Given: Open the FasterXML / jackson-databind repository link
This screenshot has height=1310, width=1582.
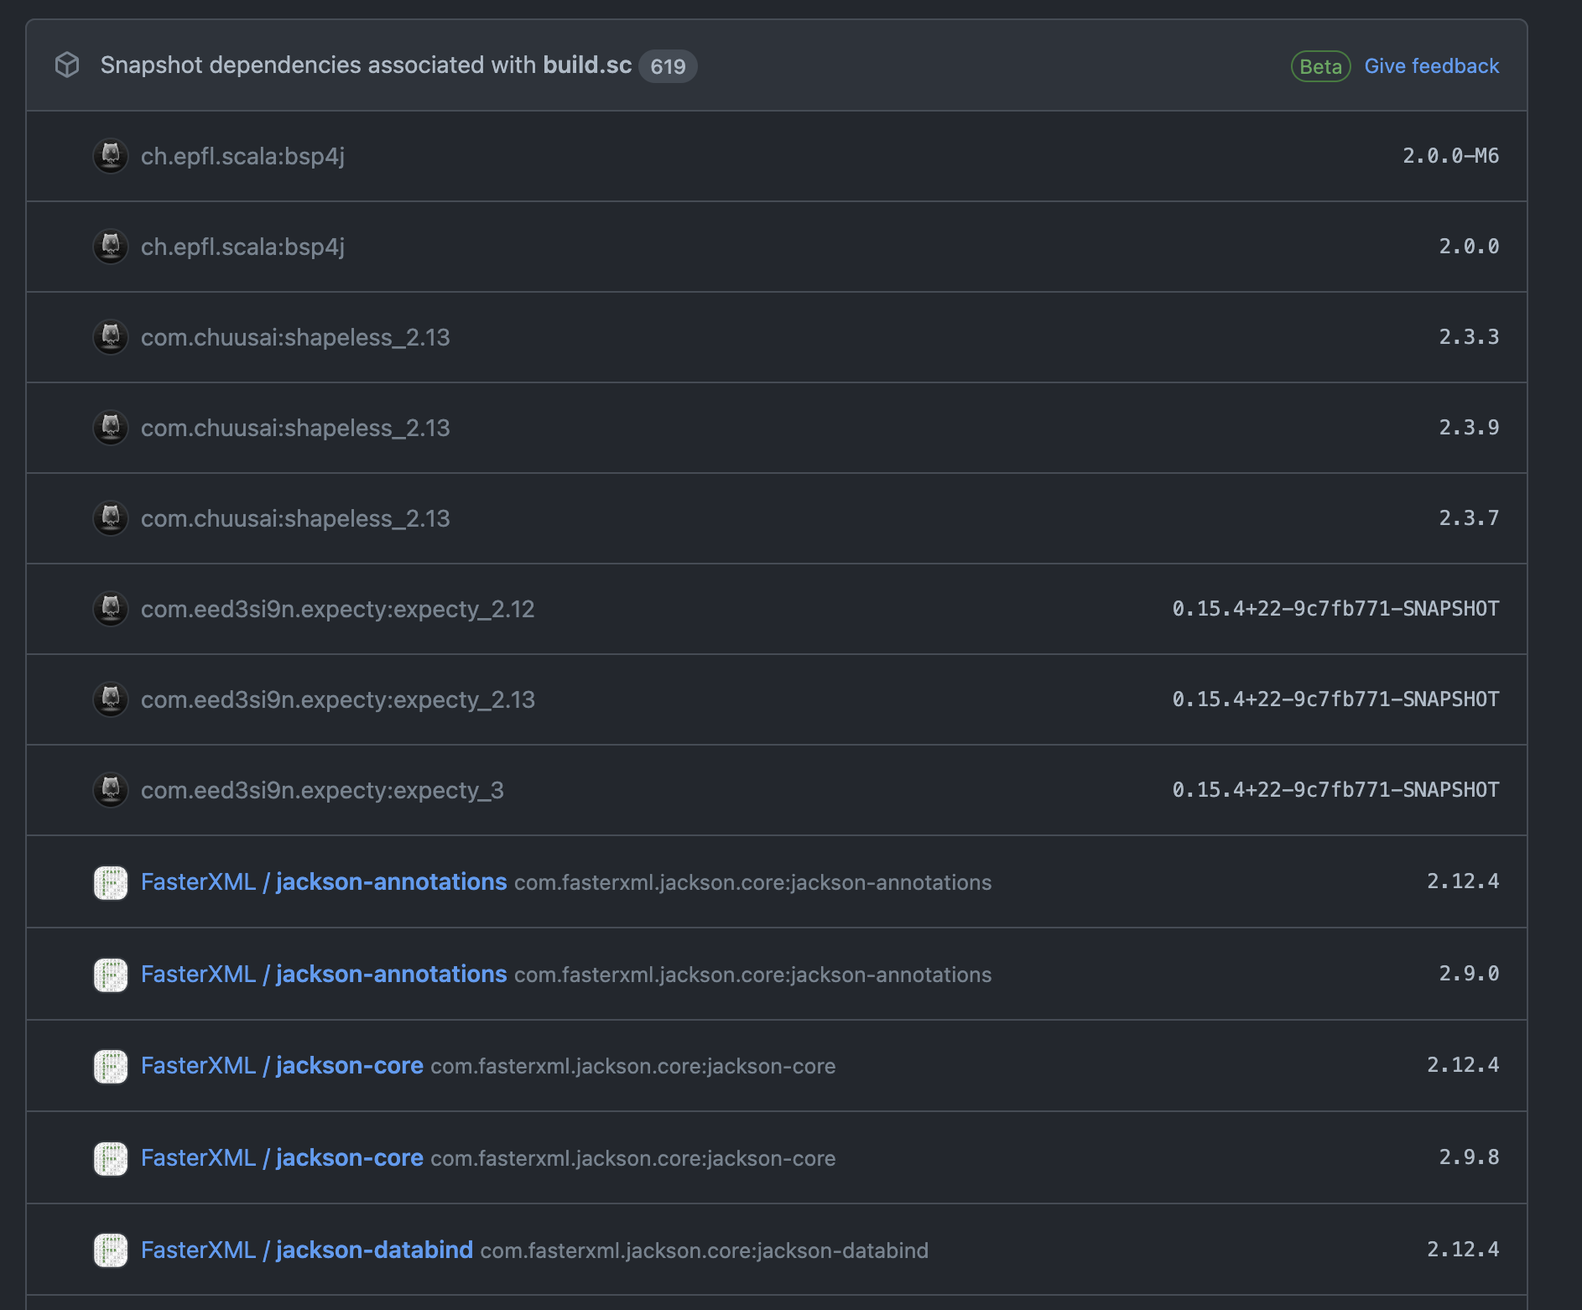Looking at the screenshot, I should pyautogui.click(x=306, y=1250).
